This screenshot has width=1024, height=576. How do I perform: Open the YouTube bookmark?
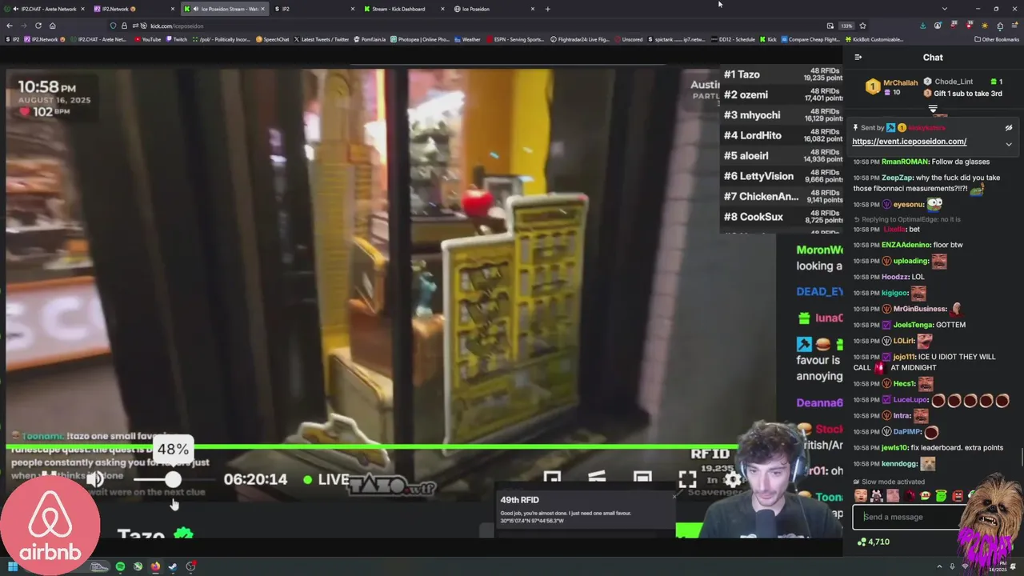[x=147, y=39]
